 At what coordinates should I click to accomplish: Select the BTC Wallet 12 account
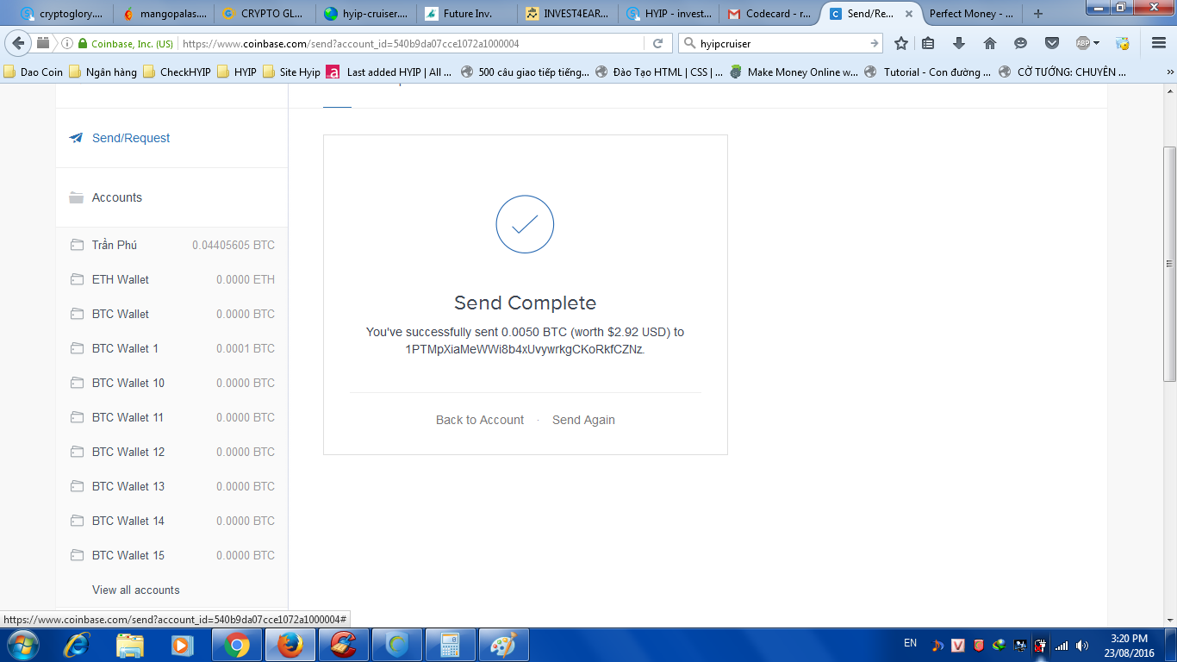[172, 452]
